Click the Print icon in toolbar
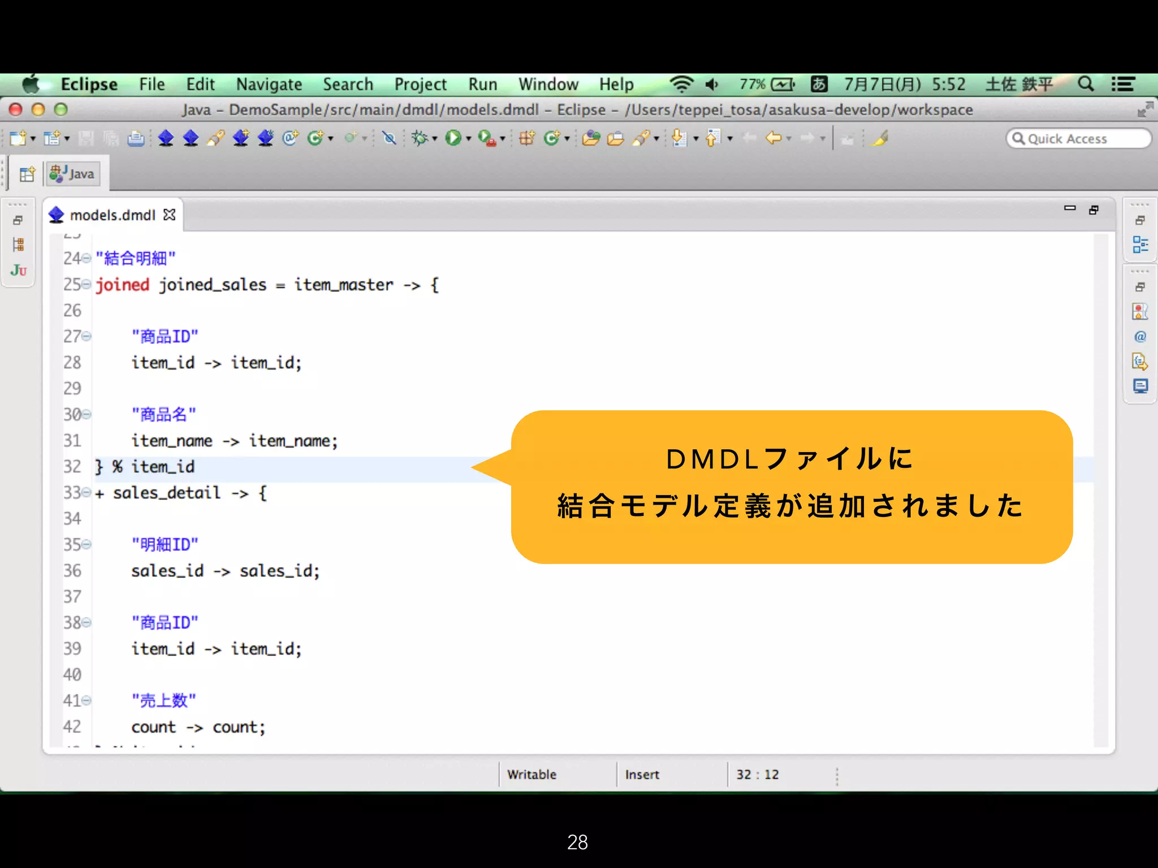 coord(136,138)
